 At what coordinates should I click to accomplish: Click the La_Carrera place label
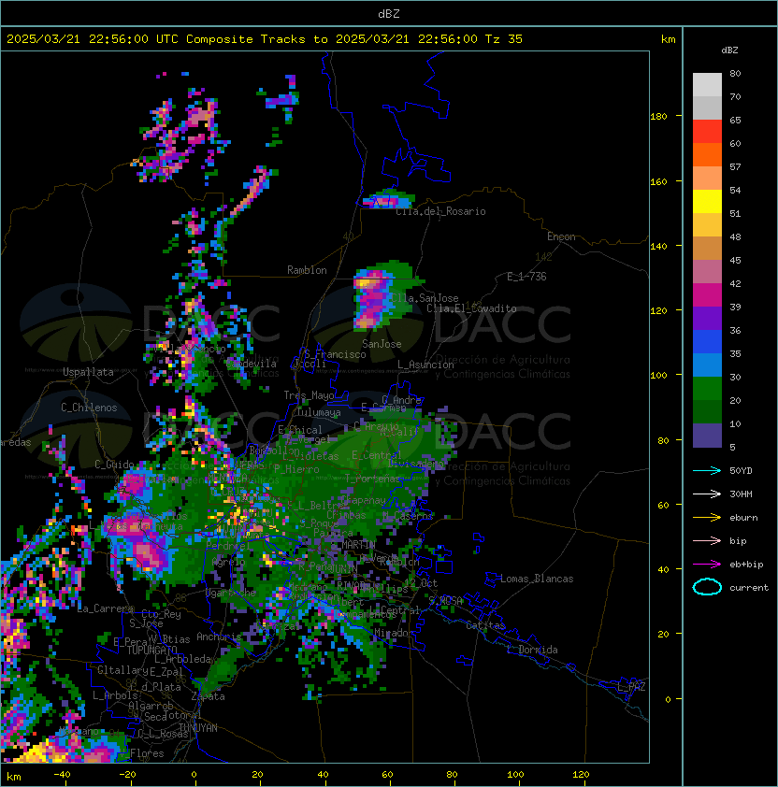tap(106, 608)
